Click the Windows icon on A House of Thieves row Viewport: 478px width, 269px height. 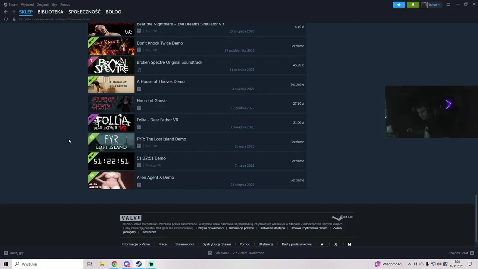[139, 89]
